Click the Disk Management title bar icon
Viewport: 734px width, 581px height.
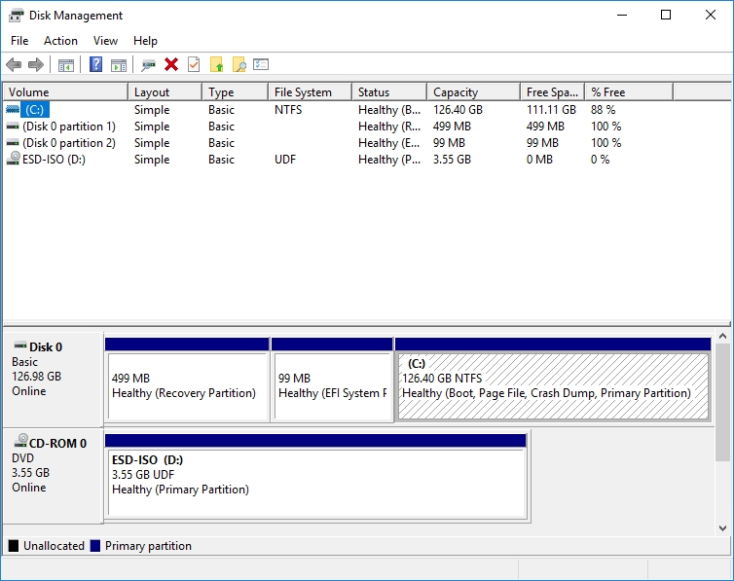pyautogui.click(x=16, y=16)
